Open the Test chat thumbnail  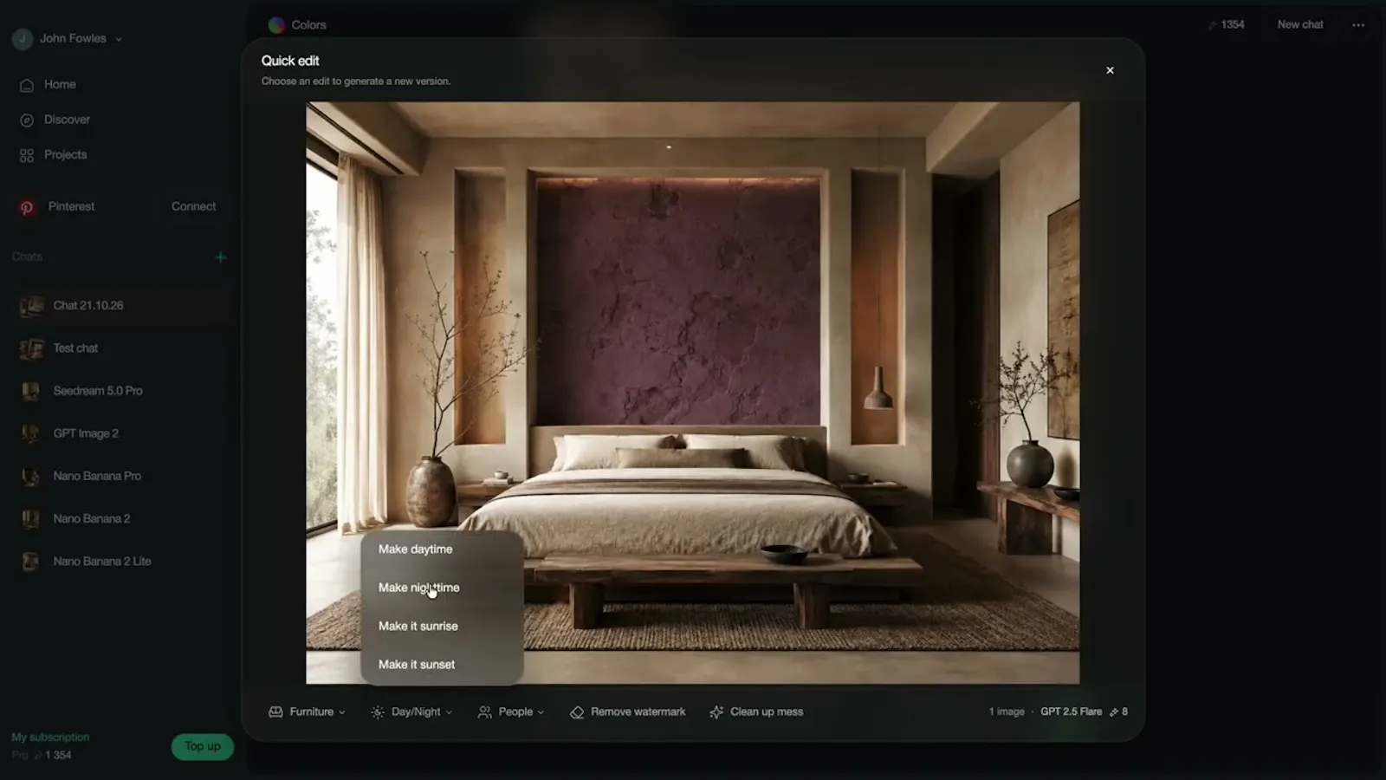coord(31,348)
